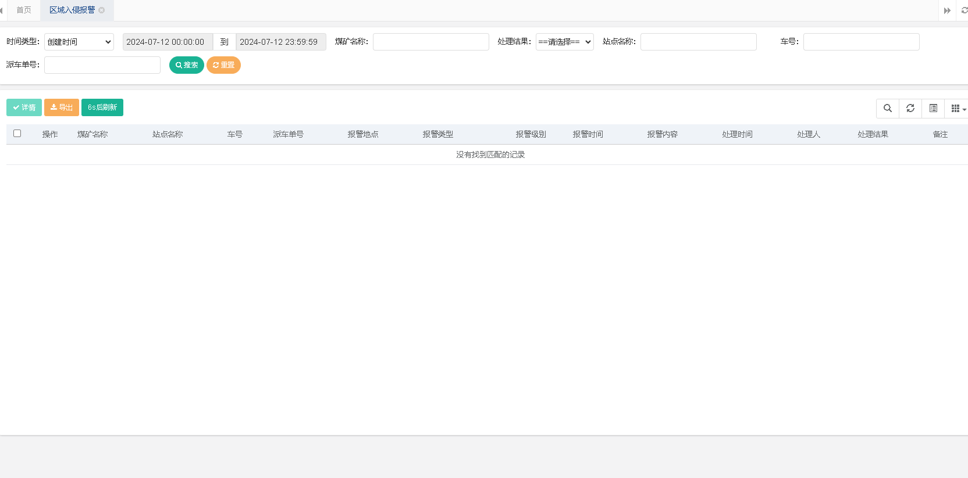This screenshot has height=478, width=968.
Task: Toggle the select-all checkbox in table header
Action: point(17,134)
